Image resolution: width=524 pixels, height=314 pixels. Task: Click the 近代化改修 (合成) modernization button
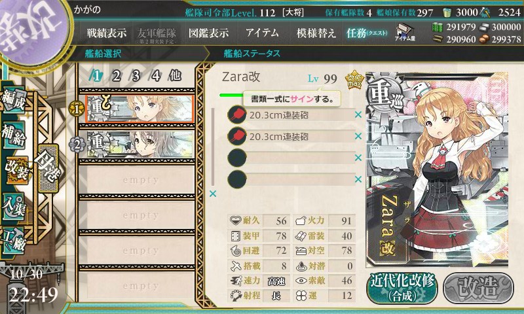point(402,288)
